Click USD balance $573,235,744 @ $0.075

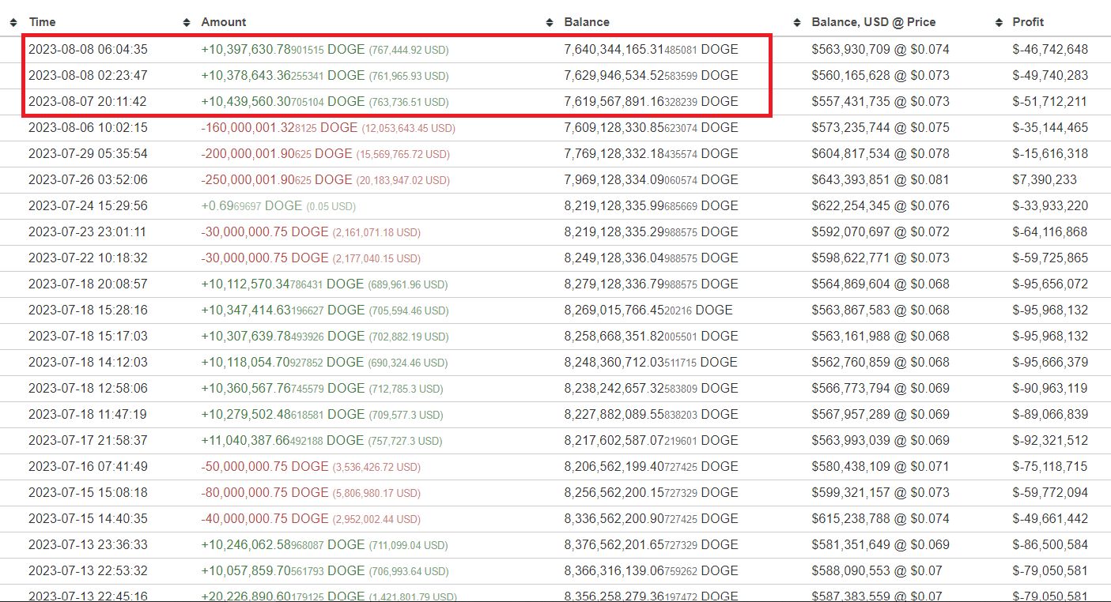point(880,127)
